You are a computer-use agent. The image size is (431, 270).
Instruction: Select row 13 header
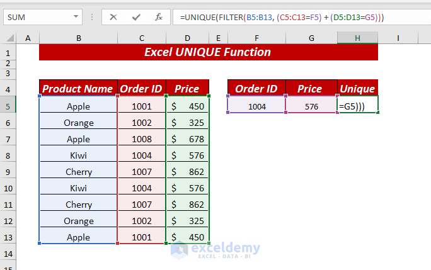pyautogui.click(x=8, y=235)
